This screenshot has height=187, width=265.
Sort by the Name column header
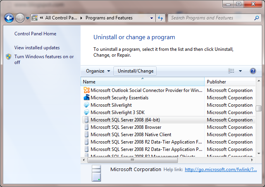pyautogui.click(x=143, y=82)
